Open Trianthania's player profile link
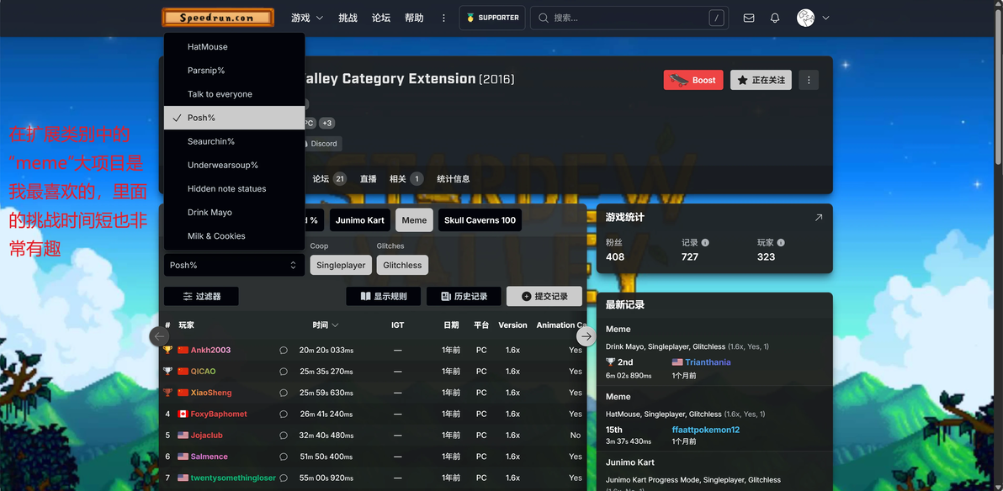Viewport: 1003px width, 491px height. pyautogui.click(x=708, y=362)
